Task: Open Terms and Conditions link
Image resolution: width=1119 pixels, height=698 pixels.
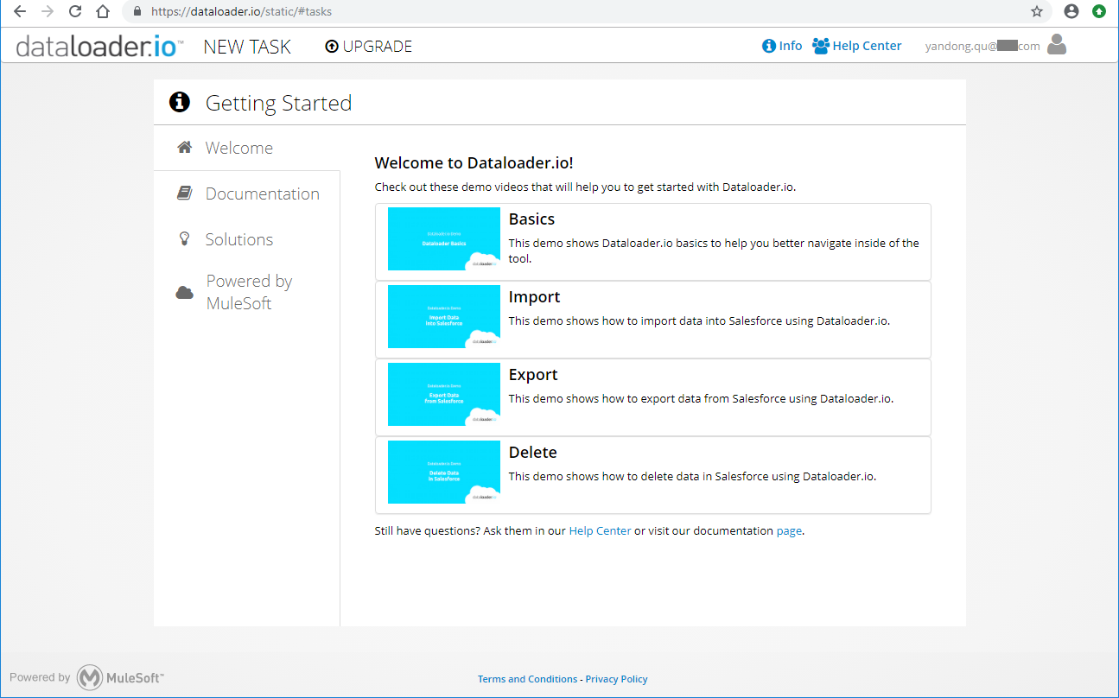Action: (527, 679)
